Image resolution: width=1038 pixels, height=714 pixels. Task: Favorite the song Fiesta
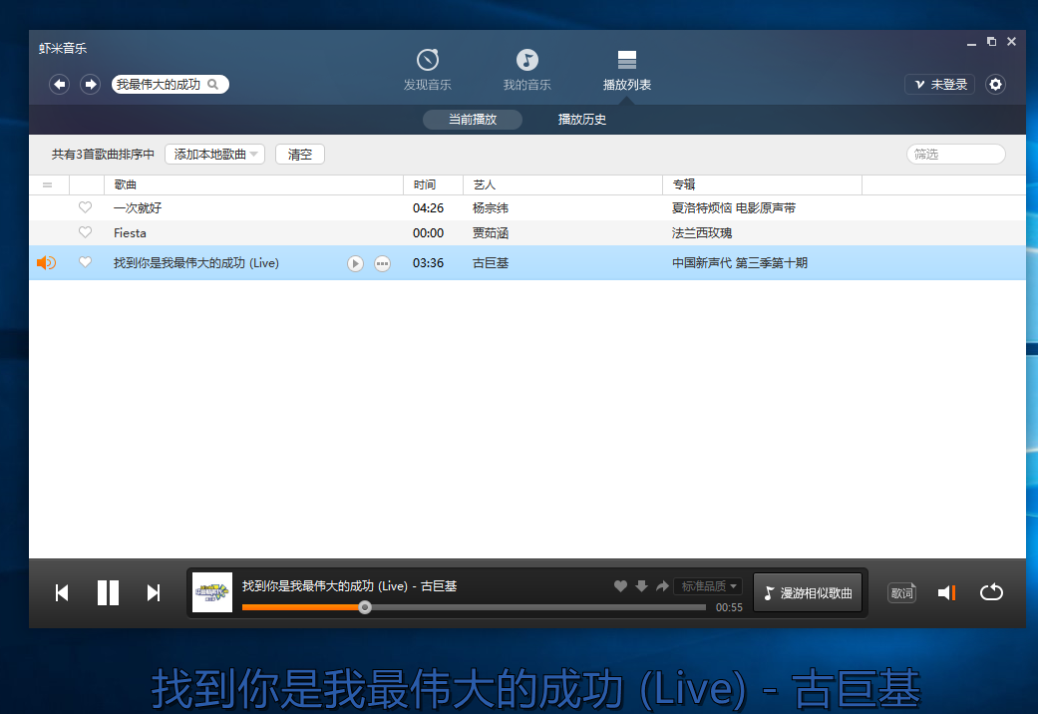[86, 232]
